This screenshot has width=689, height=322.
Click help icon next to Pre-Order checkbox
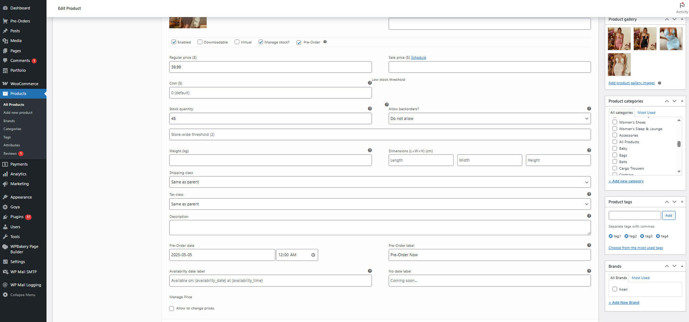pos(325,42)
